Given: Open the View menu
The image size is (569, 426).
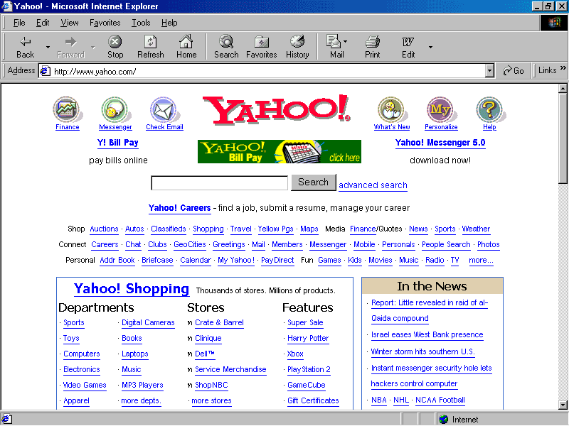Looking at the screenshot, I should click(x=69, y=23).
